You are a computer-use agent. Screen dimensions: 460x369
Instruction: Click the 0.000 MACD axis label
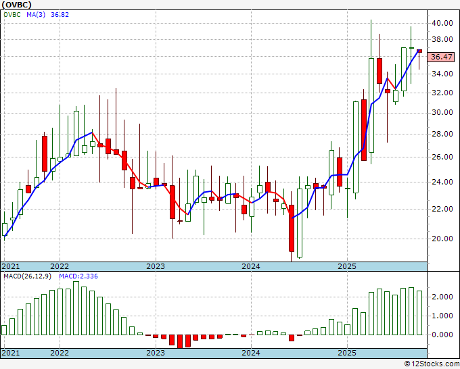442,335
